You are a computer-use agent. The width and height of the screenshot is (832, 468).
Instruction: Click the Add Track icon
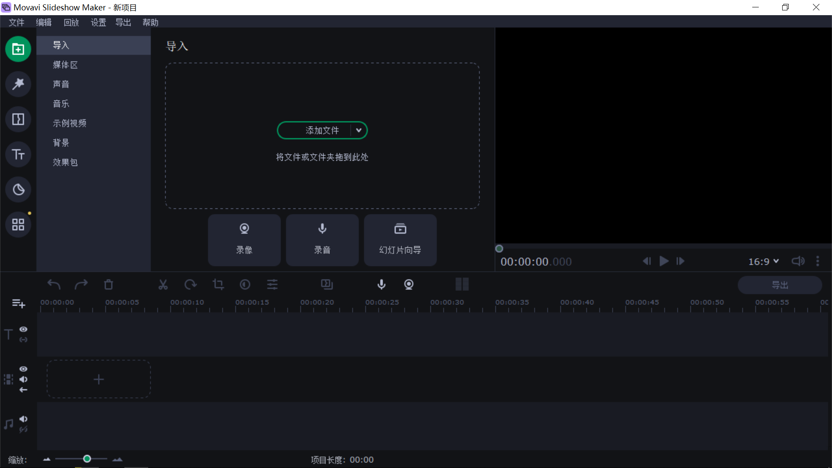[18, 304]
